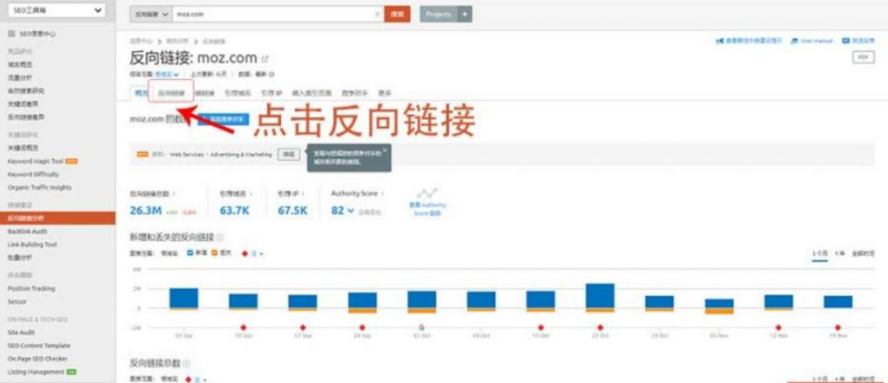Select the last time-range option above the bar chart
This screenshot has width=888, height=383.
coord(863,253)
